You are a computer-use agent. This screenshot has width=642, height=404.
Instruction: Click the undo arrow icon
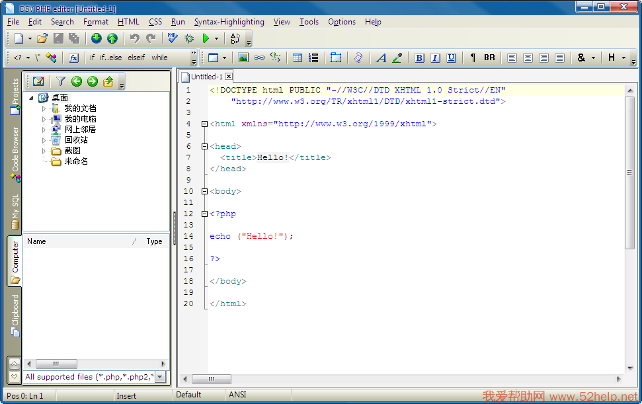click(x=135, y=38)
